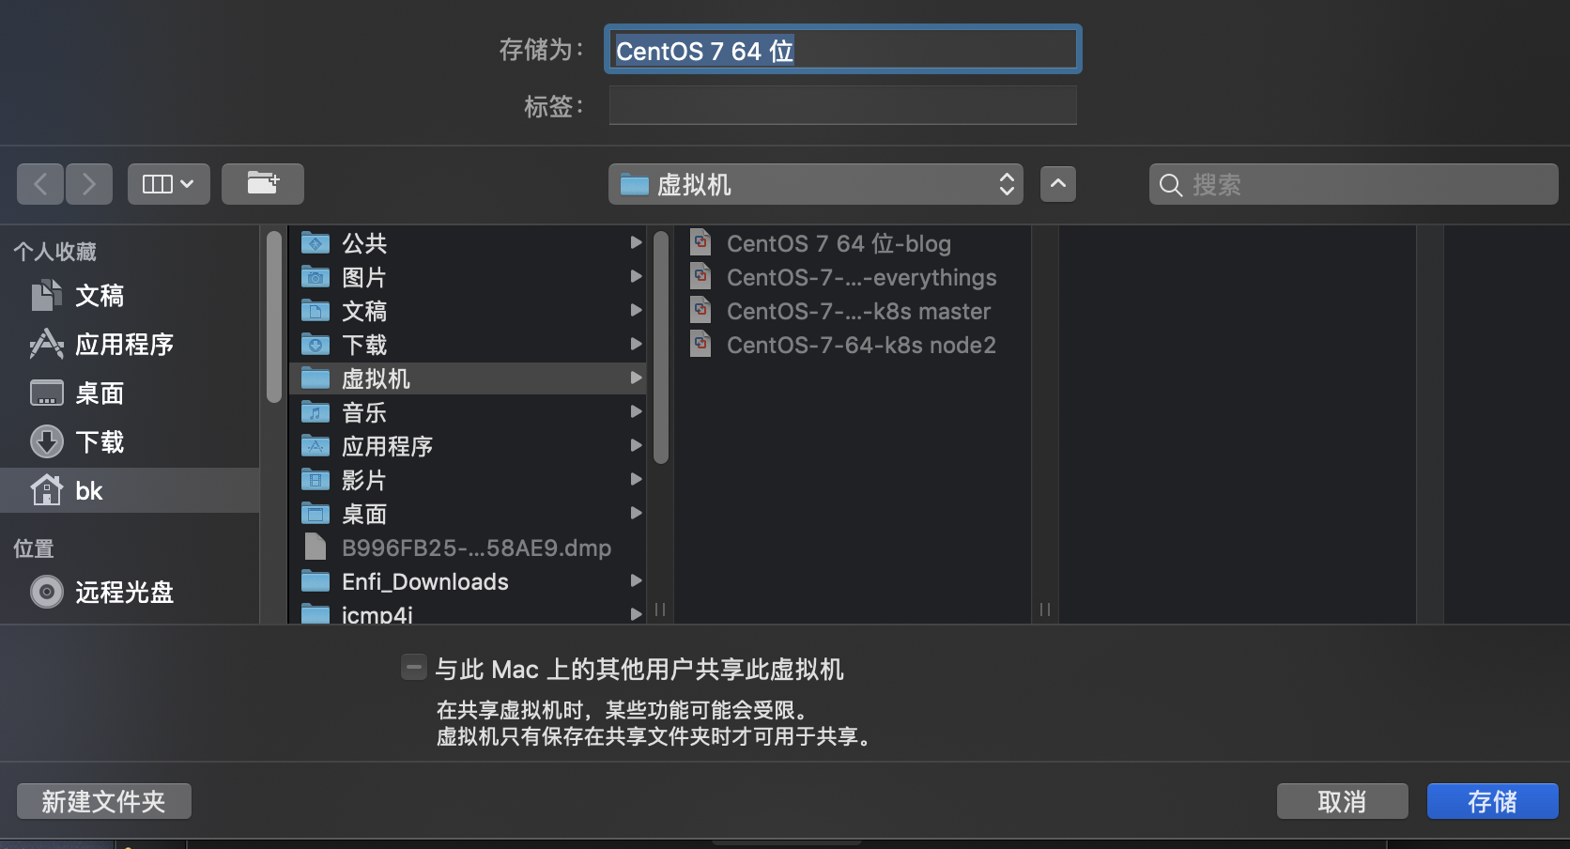Click the 图片 folder icon
The image size is (1570, 849).
316,277
